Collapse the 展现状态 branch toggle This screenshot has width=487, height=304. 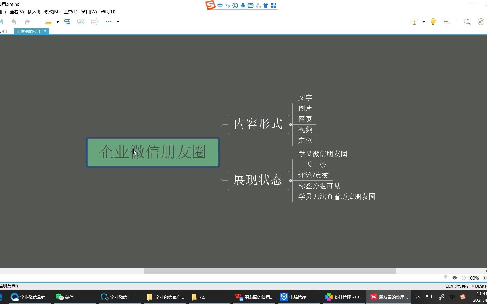tap(291, 180)
